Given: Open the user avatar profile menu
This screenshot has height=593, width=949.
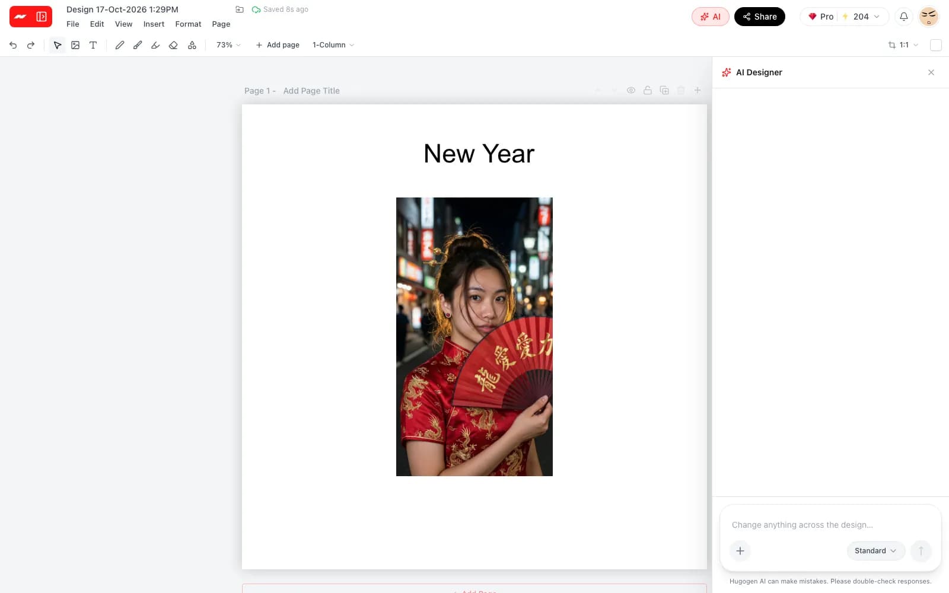Looking at the screenshot, I should (929, 17).
